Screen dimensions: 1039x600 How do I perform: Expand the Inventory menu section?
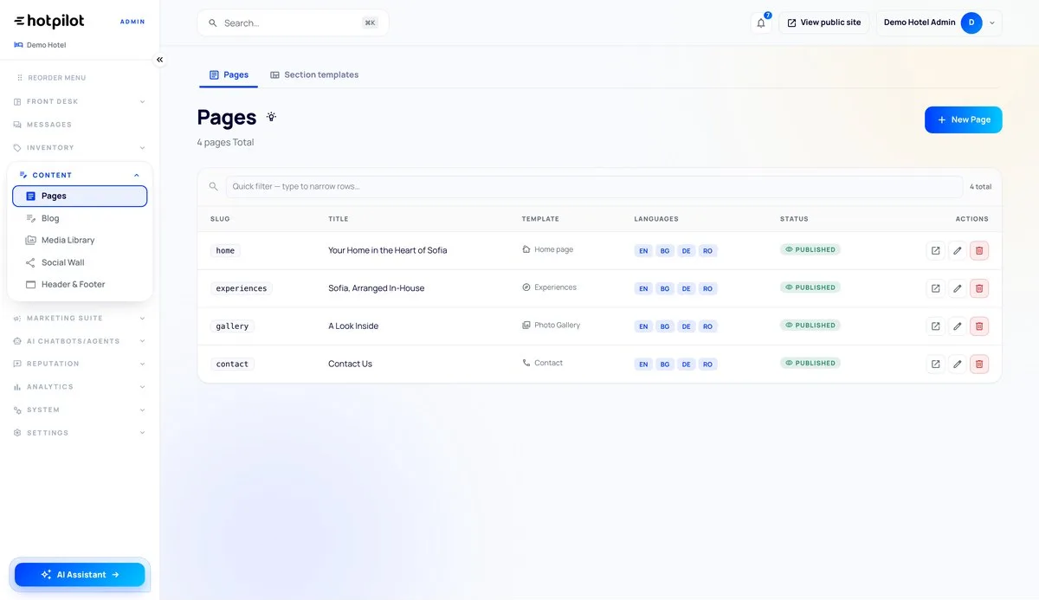tap(80, 148)
